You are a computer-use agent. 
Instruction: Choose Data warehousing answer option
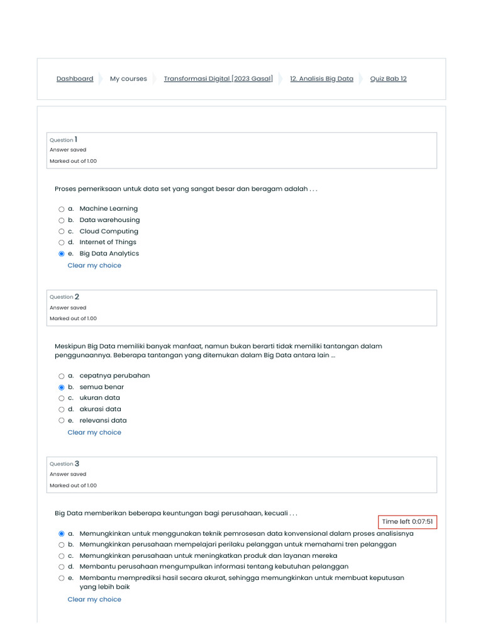62,220
